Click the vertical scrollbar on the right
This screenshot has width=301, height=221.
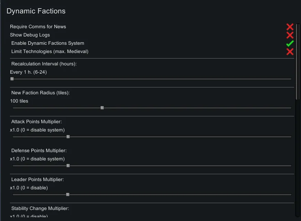(x=297, y=62)
